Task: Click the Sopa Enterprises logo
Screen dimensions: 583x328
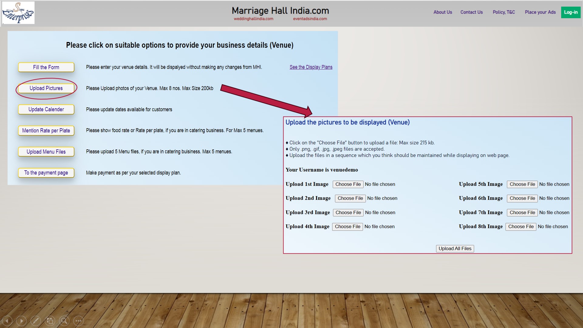Action: (x=18, y=13)
